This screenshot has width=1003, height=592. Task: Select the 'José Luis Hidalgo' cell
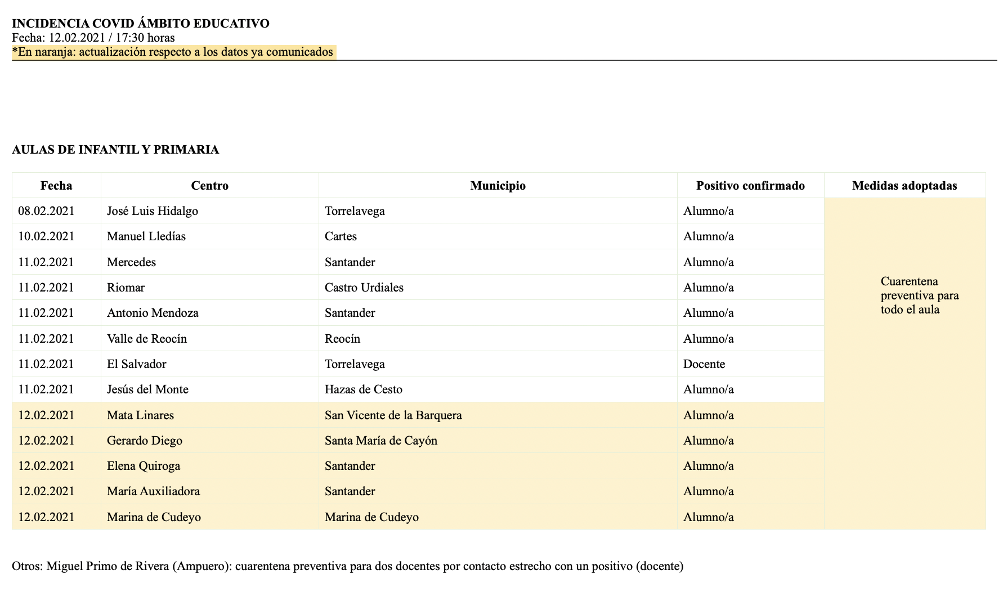point(153,211)
